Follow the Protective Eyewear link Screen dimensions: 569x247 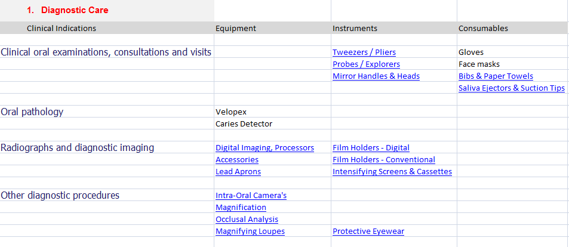coord(368,231)
